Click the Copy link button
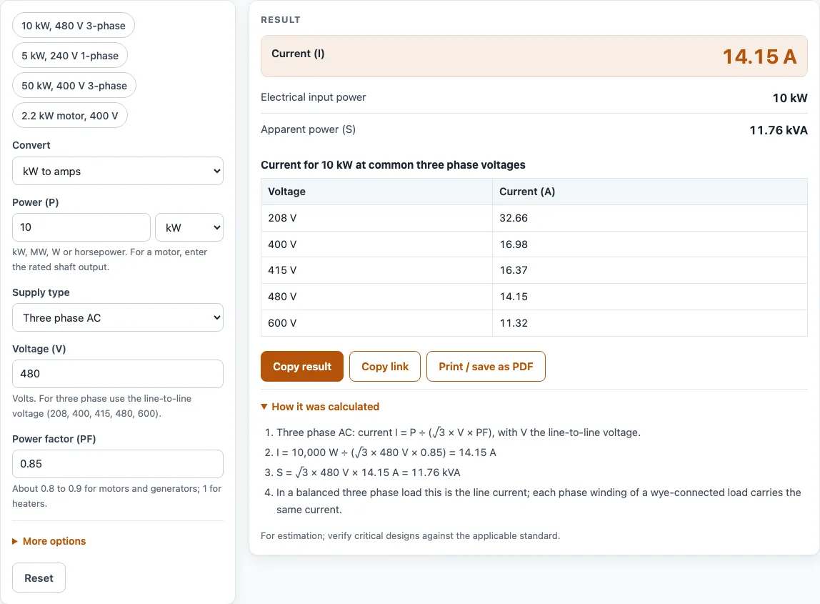This screenshot has width=820, height=604. pos(385,367)
